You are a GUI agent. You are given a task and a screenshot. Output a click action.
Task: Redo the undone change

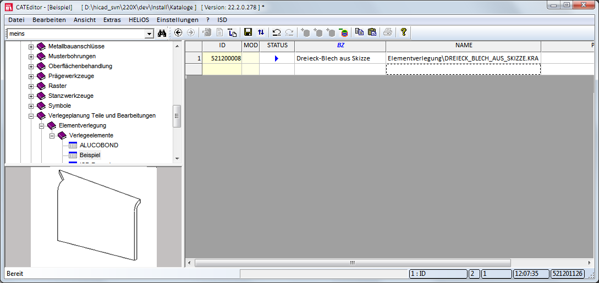coord(289,33)
